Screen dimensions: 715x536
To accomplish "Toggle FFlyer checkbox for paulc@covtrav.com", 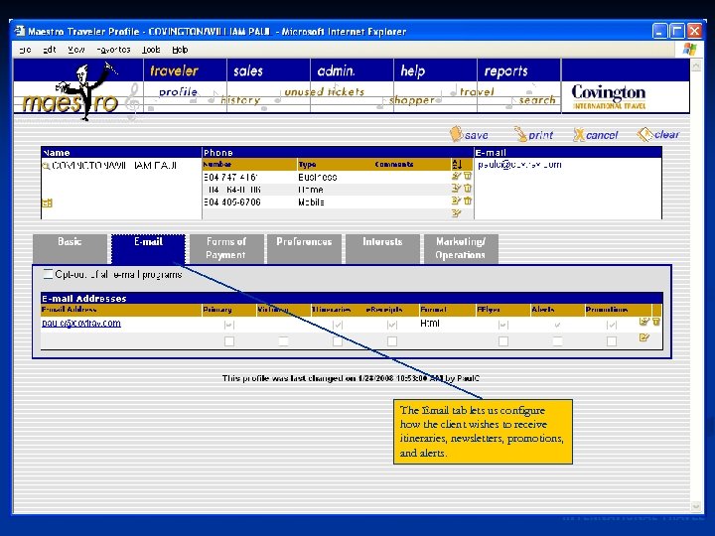I will tap(502, 325).
